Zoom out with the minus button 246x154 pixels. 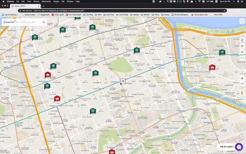pyautogui.click(x=242, y=84)
